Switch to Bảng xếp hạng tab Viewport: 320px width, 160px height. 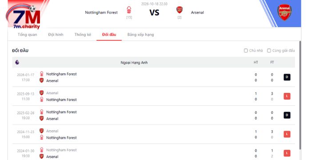click(140, 35)
